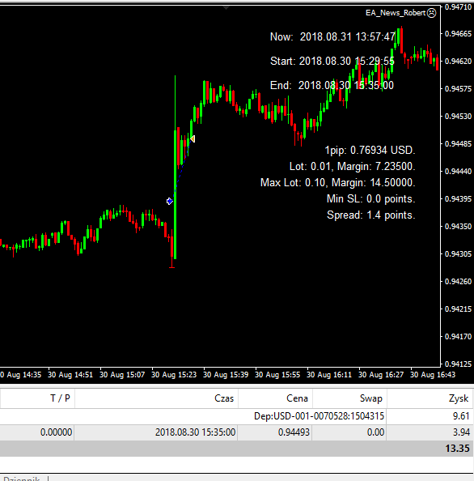Click the 13.35 total profit value
This screenshot has width=474, height=481.
[x=457, y=449]
